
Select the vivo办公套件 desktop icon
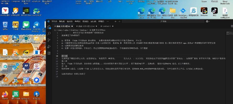pos(5,12)
